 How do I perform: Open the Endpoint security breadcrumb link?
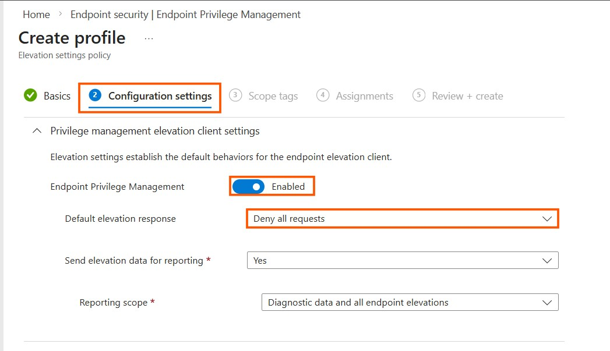(x=110, y=14)
